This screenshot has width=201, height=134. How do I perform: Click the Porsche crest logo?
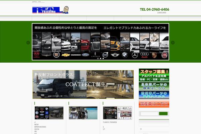154,55
